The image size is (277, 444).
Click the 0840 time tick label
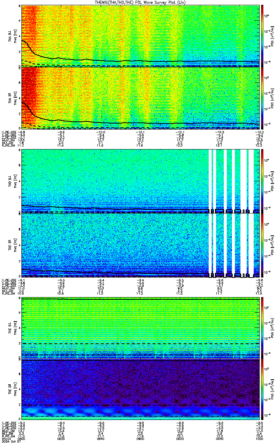(x=101, y=439)
